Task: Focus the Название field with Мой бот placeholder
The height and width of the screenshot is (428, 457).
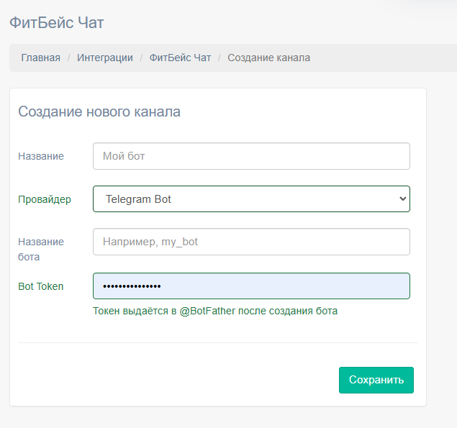Action: click(251, 156)
